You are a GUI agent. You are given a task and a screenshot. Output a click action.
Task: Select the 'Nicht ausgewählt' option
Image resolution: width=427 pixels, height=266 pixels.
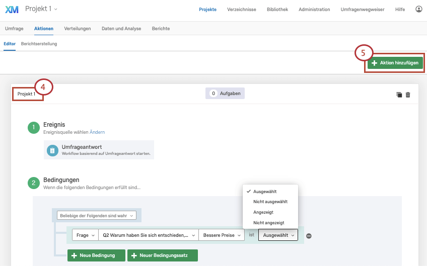(270, 202)
